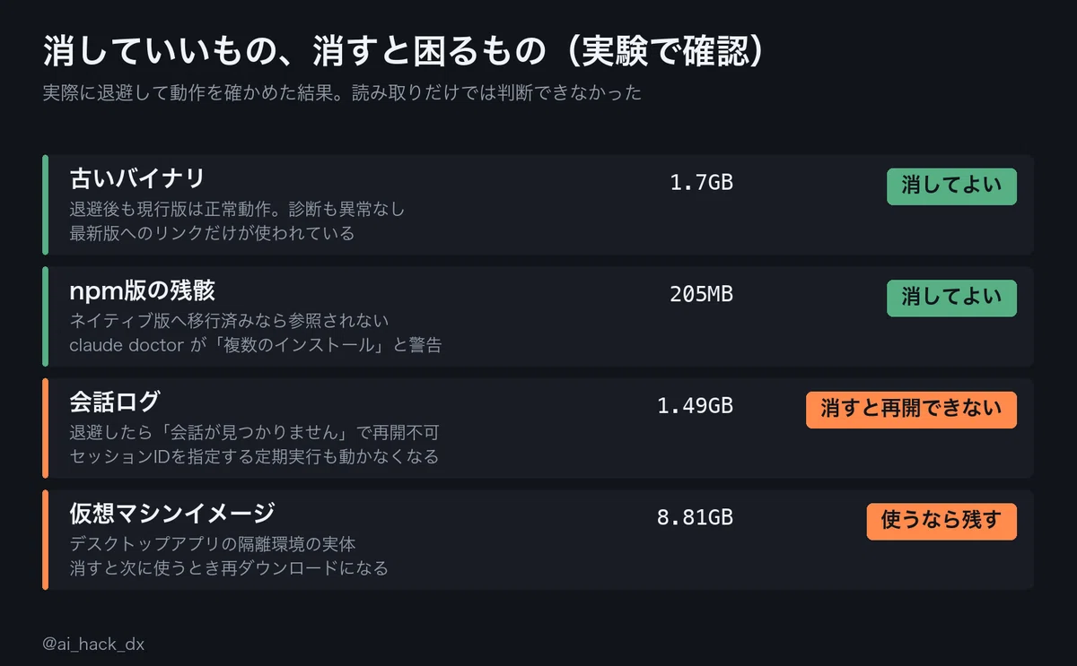
Task: Click the 1.7GB size value
Action: click(x=701, y=183)
